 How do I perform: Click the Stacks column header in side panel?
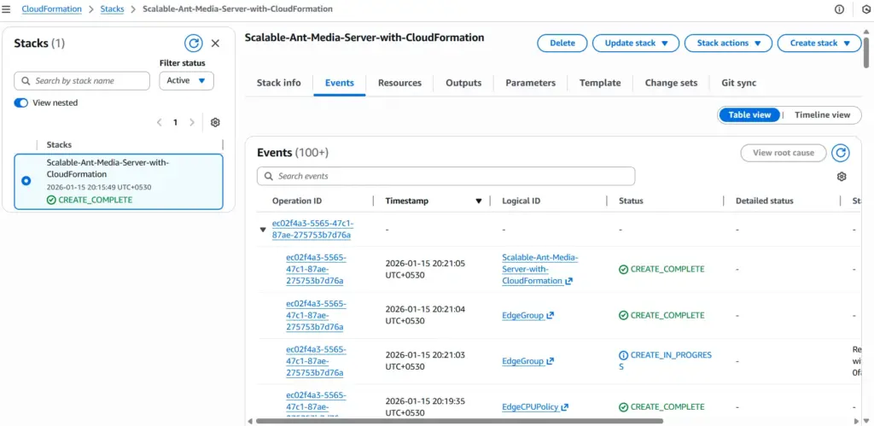coord(59,144)
